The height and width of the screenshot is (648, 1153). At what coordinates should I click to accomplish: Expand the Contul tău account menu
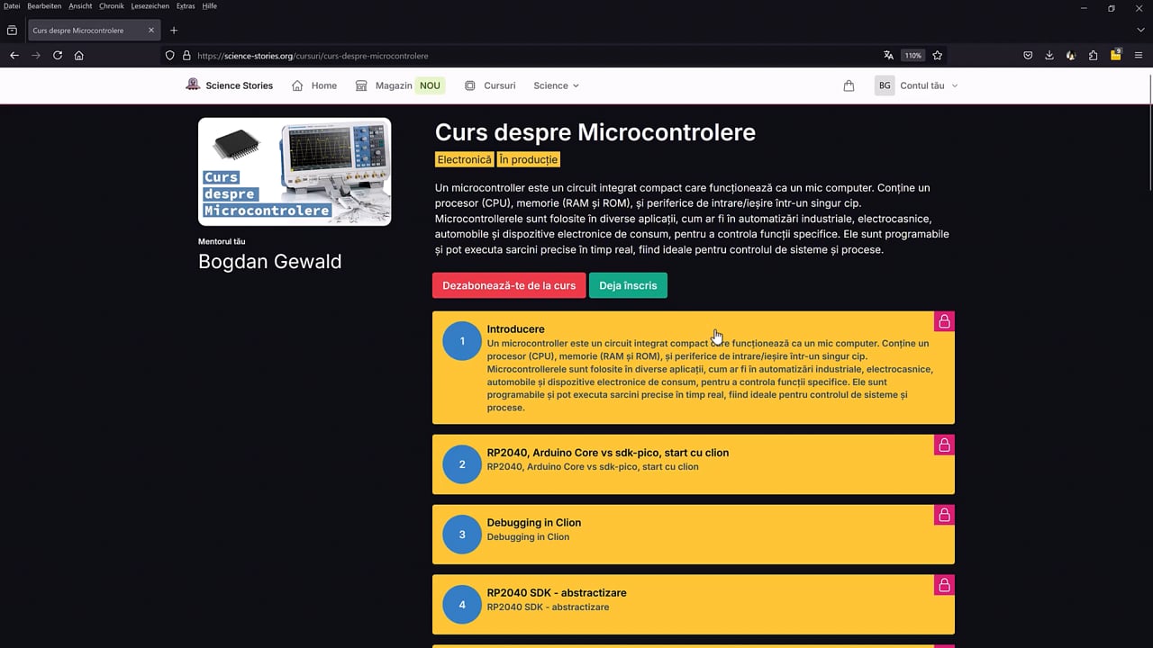pos(929,85)
